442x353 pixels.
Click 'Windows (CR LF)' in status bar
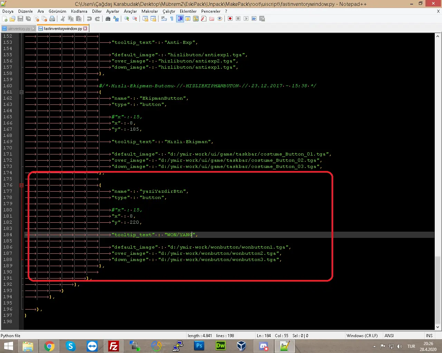tap(362, 335)
